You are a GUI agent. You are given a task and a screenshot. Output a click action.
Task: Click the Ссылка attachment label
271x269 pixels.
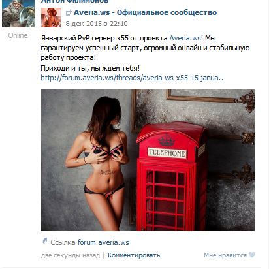pyautogui.click(x=63, y=242)
